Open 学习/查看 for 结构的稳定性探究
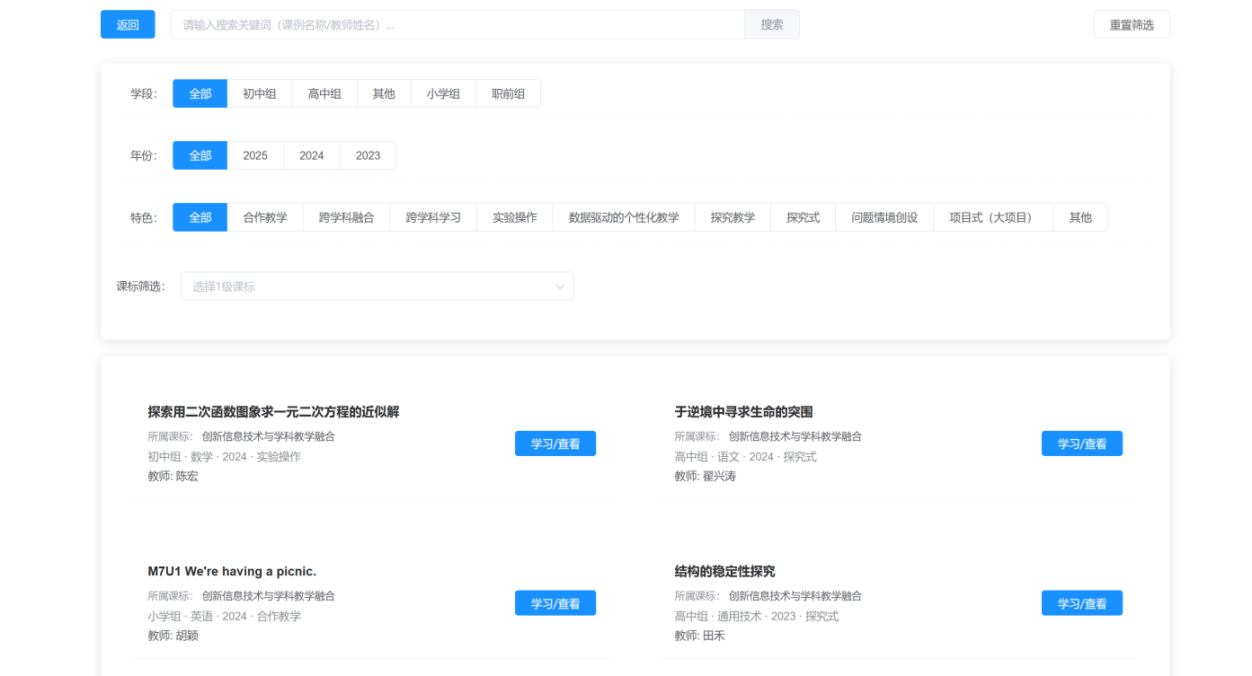1252x676 pixels. 1081,603
